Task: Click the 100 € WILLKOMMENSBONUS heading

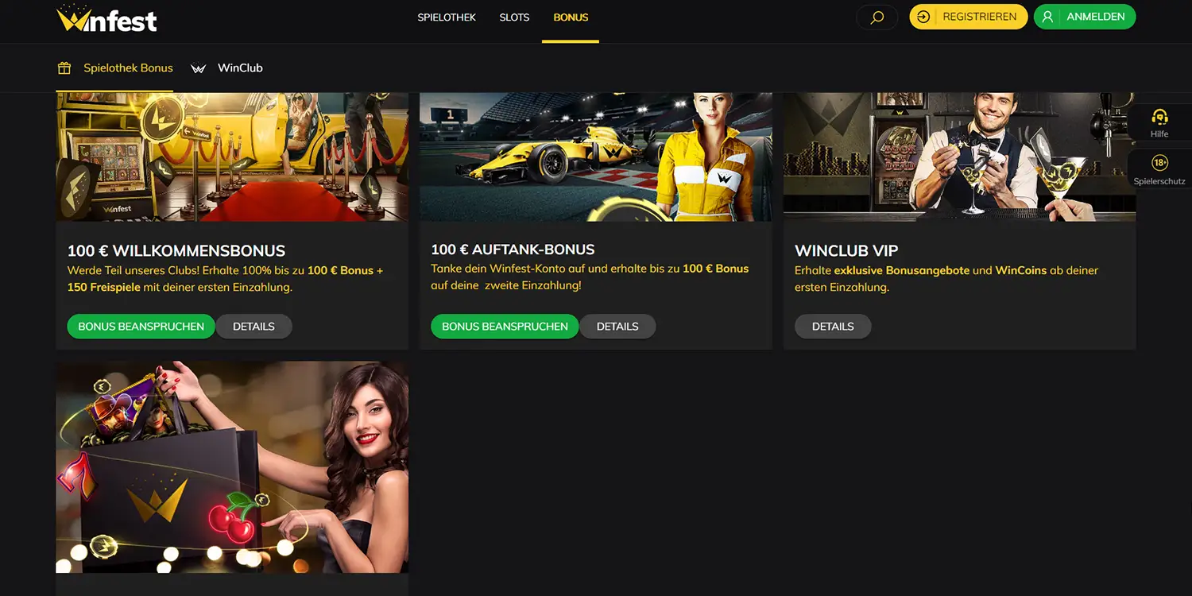Action: tap(176, 251)
